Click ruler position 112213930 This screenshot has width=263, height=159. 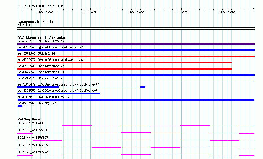(x=181, y=12)
